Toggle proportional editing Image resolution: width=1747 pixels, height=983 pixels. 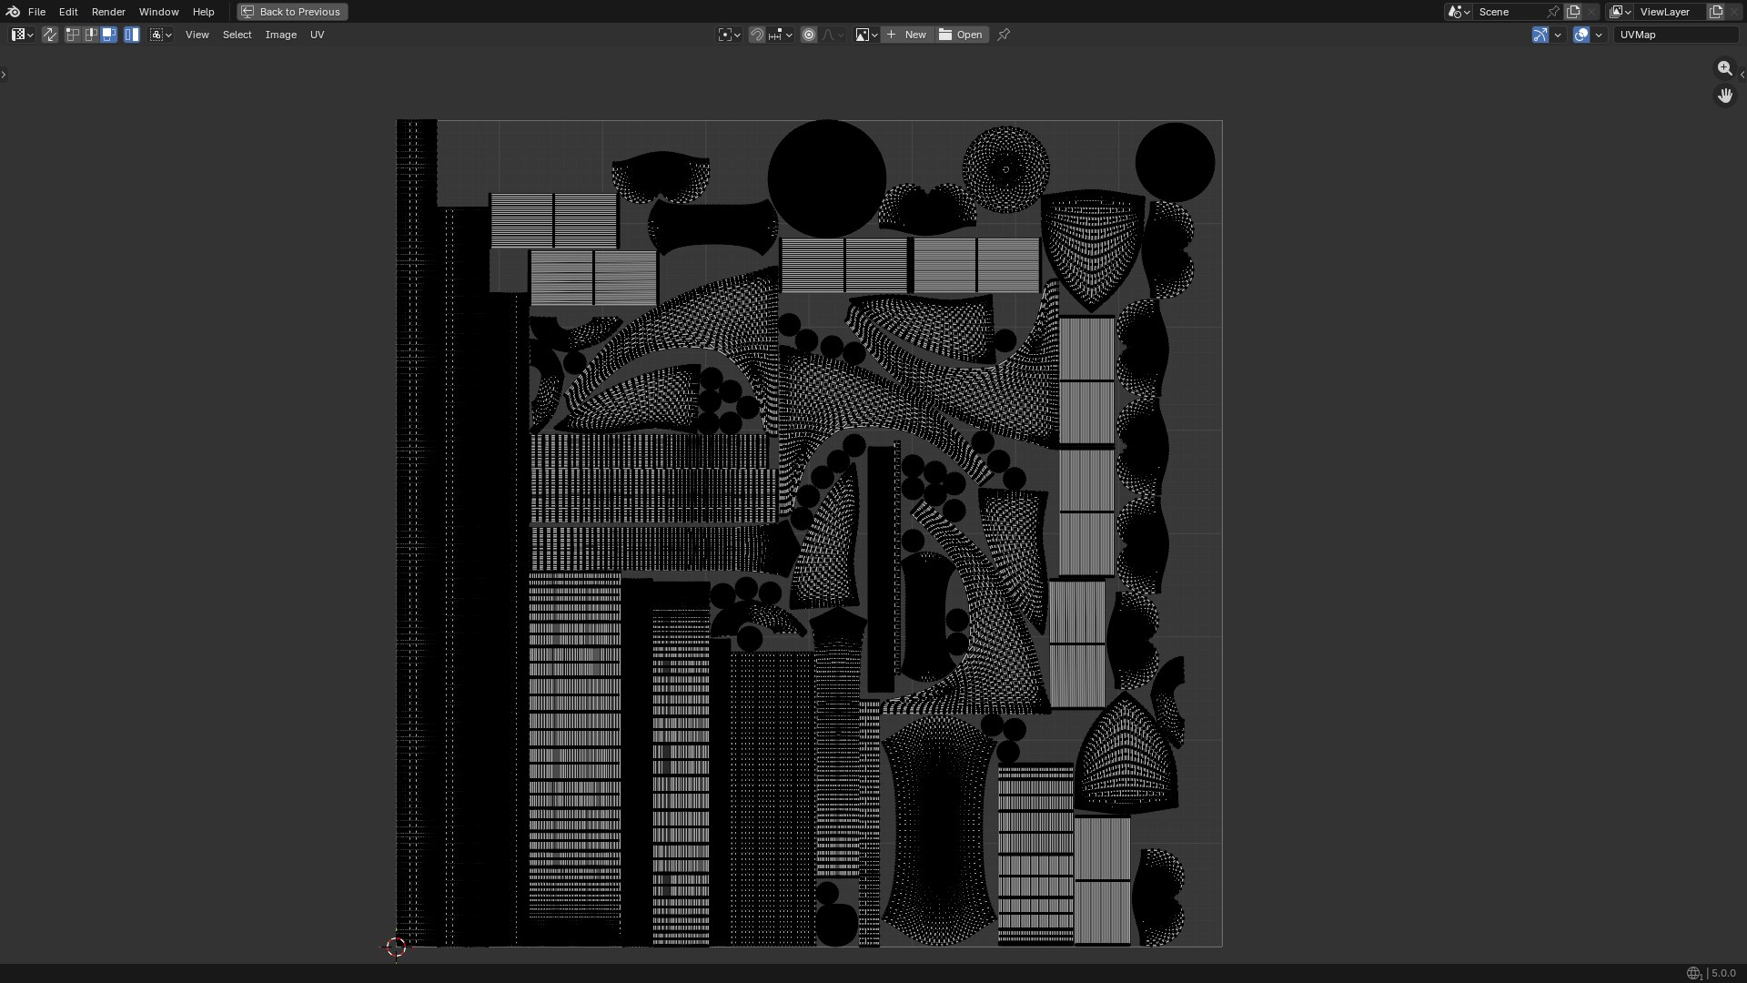click(809, 35)
